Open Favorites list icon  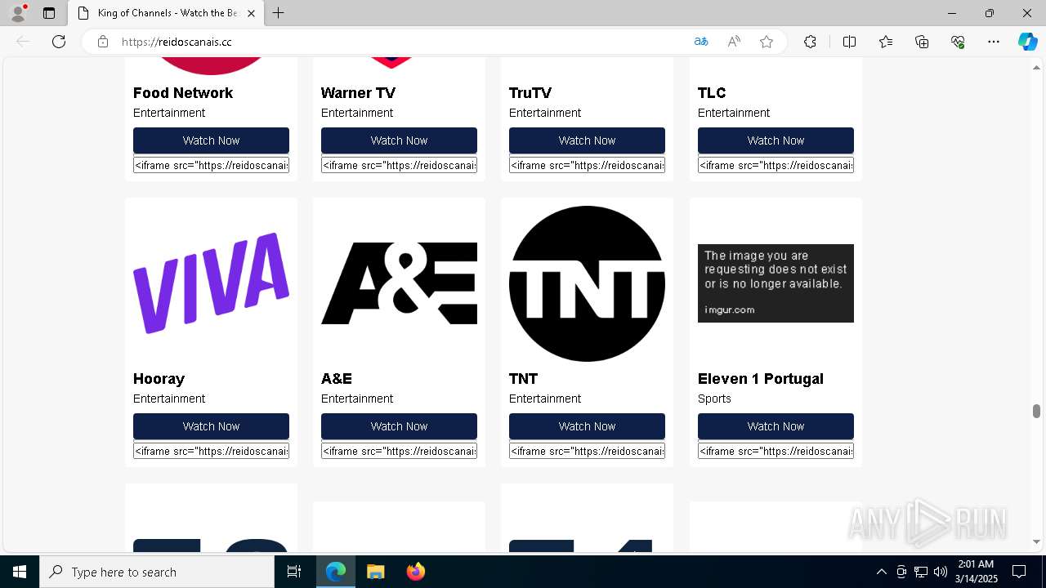pos(886,42)
